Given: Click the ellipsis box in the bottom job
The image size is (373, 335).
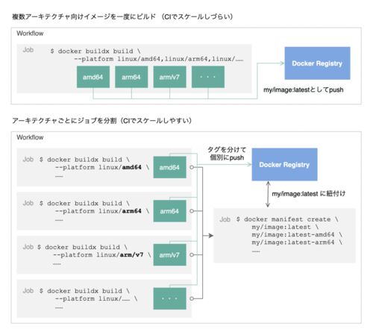Looking at the screenshot, I should (x=169, y=298).
